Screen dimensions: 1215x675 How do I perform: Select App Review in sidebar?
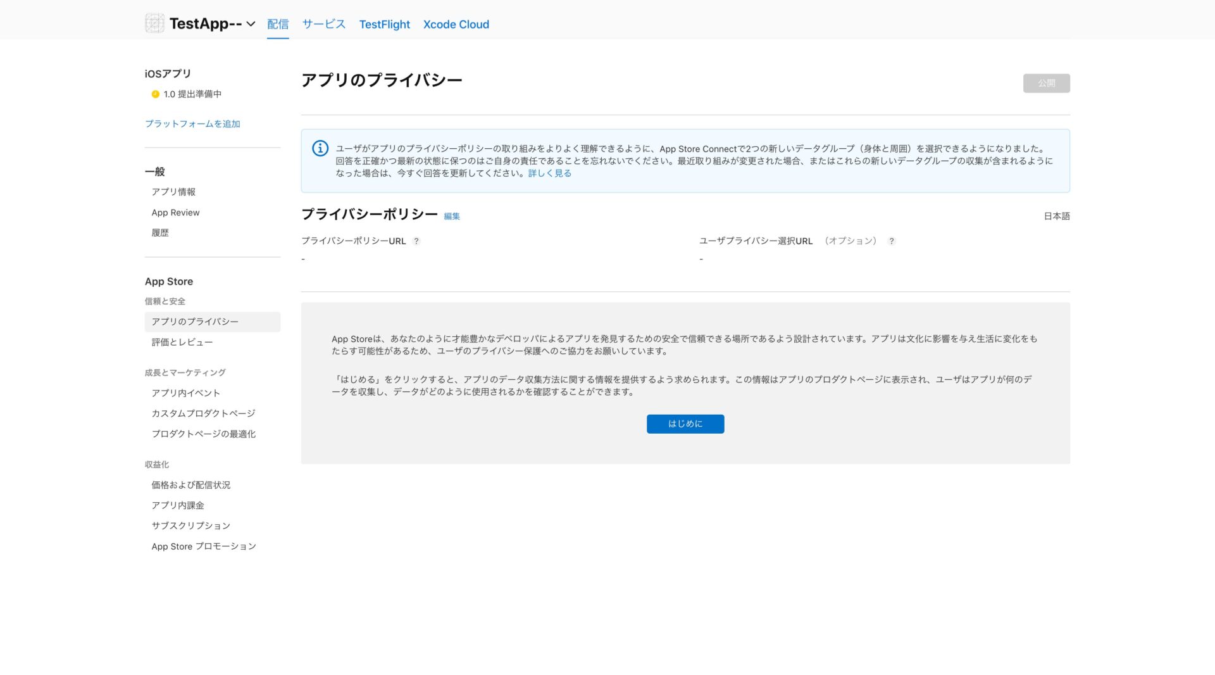(175, 213)
